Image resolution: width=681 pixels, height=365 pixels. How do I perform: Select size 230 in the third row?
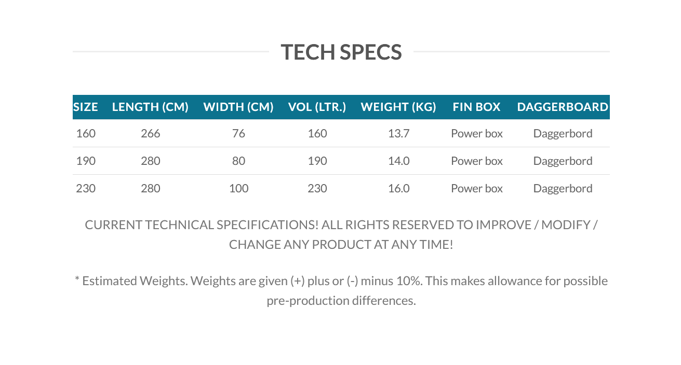[x=86, y=188]
